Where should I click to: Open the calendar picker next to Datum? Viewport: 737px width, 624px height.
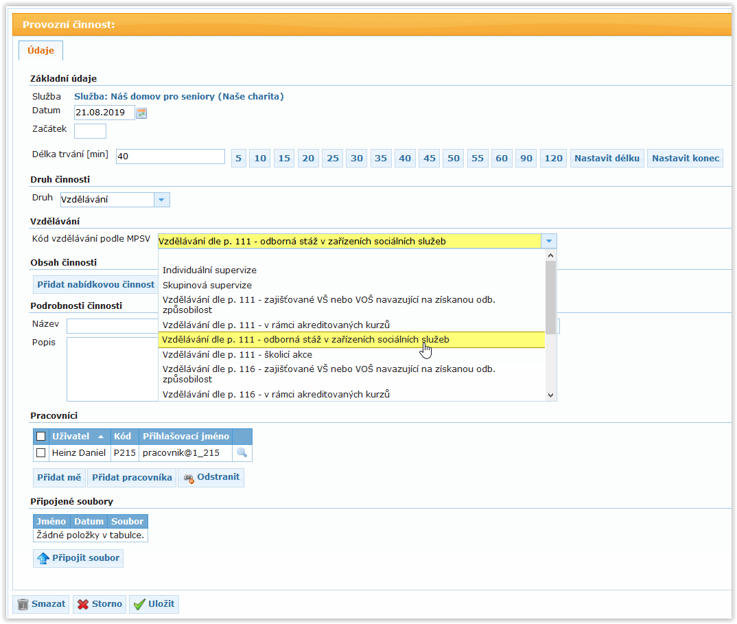(141, 113)
